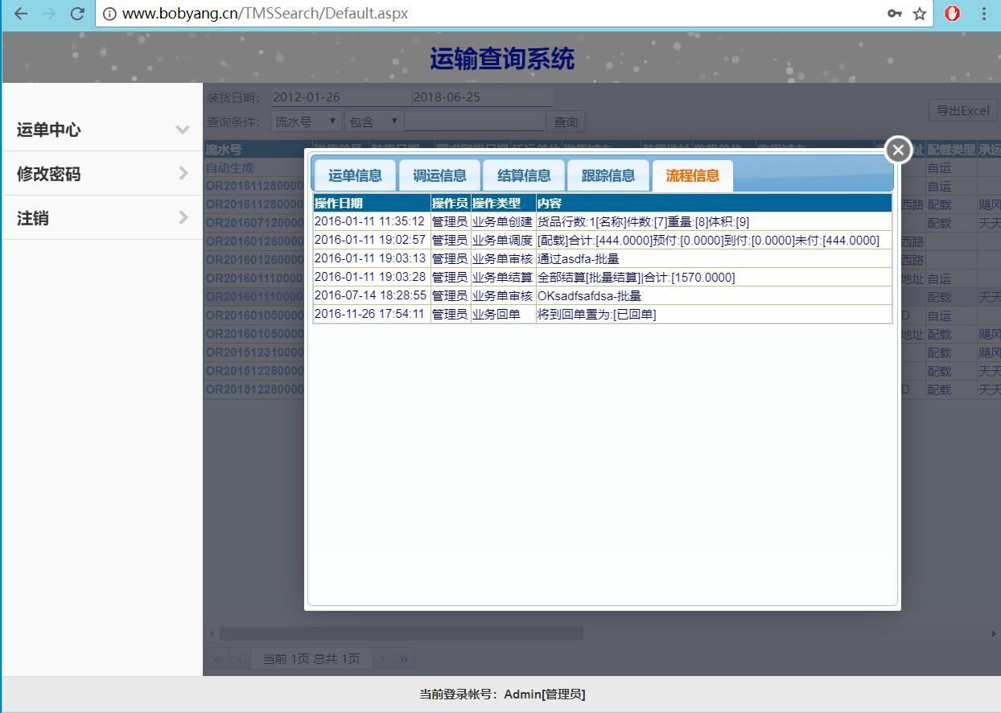Viewport: 1001px width, 713px height.
Task: Click the site info icon in address bar
Action: (x=109, y=14)
